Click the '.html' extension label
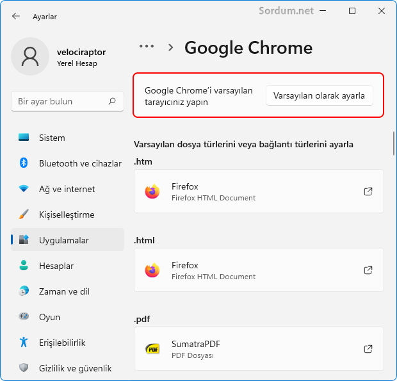The height and width of the screenshot is (381, 397). pos(144,240)
